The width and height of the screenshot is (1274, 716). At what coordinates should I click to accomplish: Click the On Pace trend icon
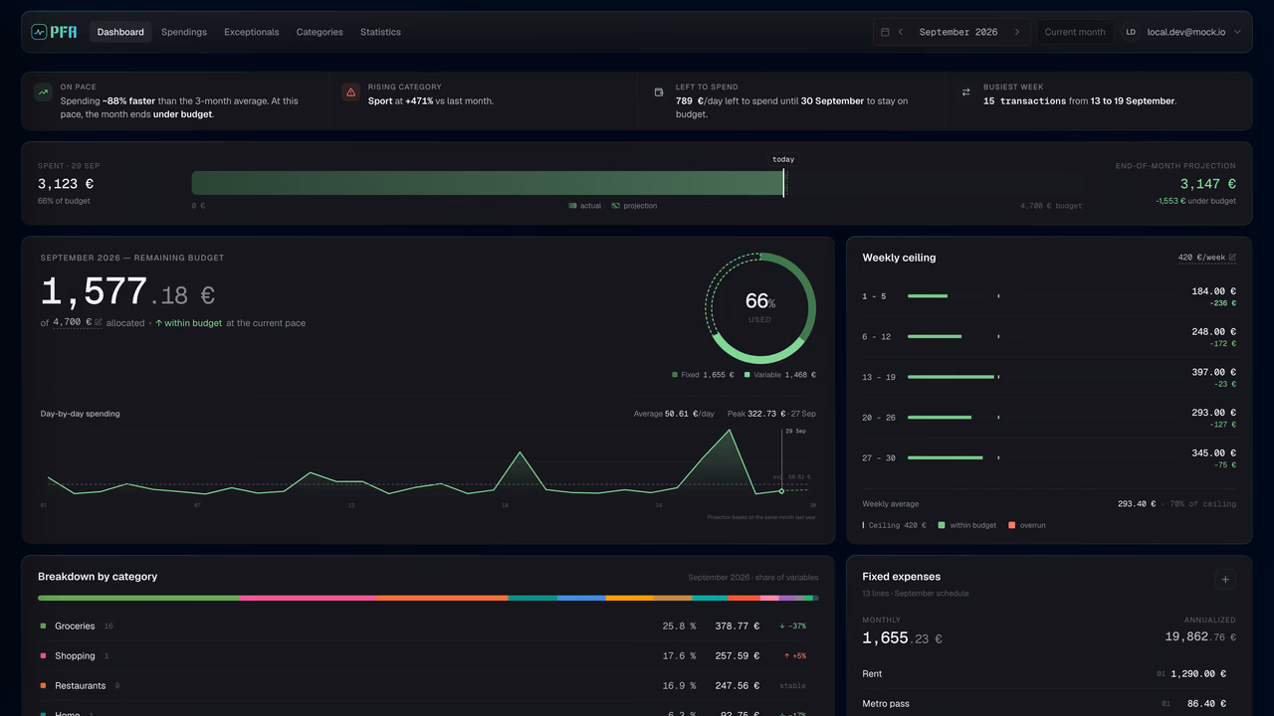click(43, 92)
